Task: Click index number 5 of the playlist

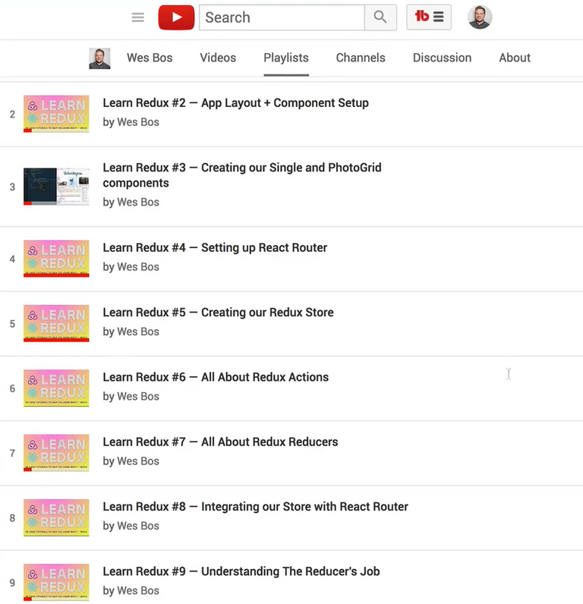Action: pos(12,324)
